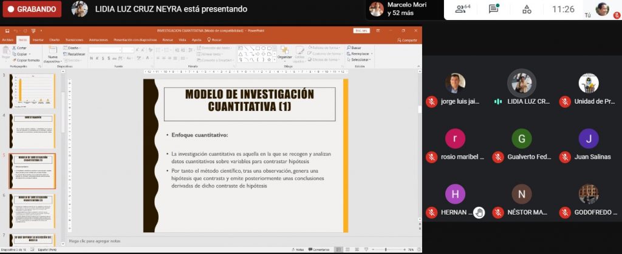Click the Compartir button
This screenshot has width=622, height=254.
[x=408, y=40]
